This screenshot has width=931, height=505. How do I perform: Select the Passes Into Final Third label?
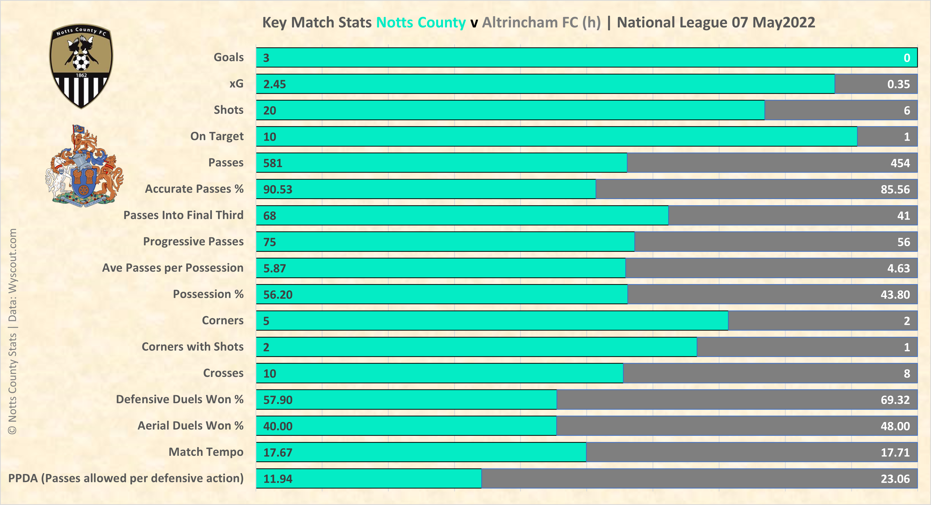coord(183,215)
